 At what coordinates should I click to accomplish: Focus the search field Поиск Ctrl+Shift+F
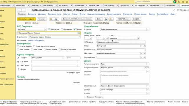pos(154,2)
